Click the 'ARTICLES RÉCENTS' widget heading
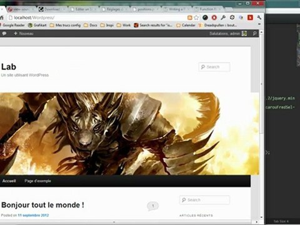The width and height of the screenshot is (300, 225). [196, 216]
